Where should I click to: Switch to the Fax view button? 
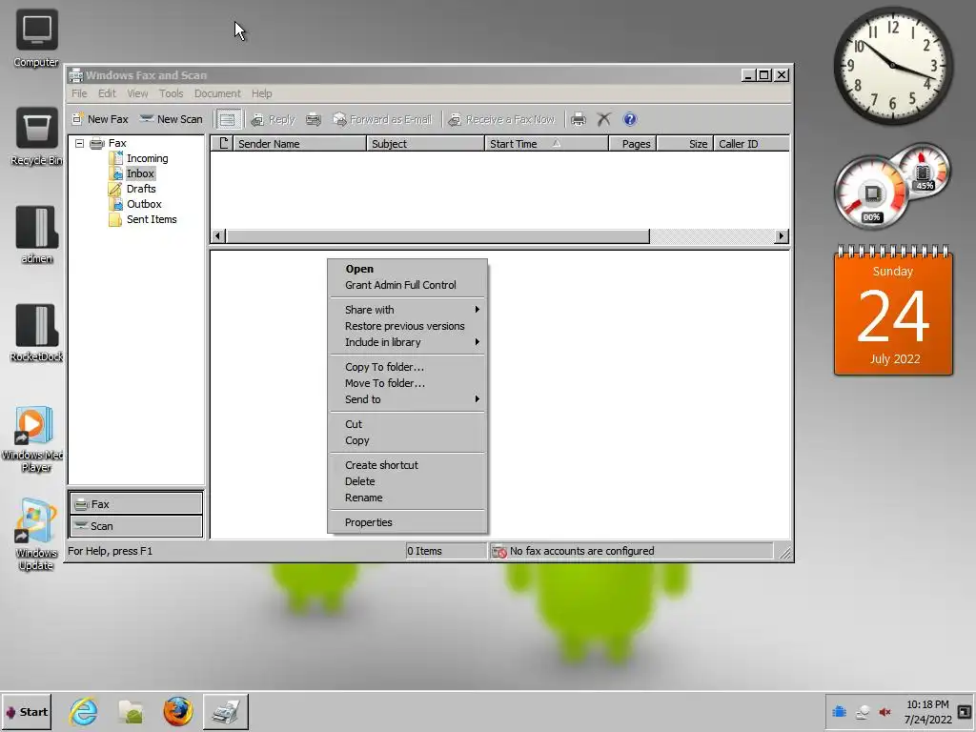(x=135, y=504)
